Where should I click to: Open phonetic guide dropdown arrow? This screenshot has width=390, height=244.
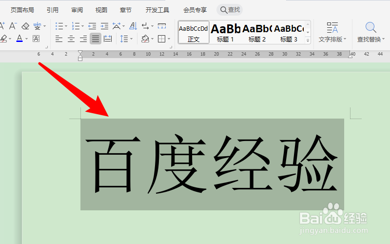tap(45, 26)
